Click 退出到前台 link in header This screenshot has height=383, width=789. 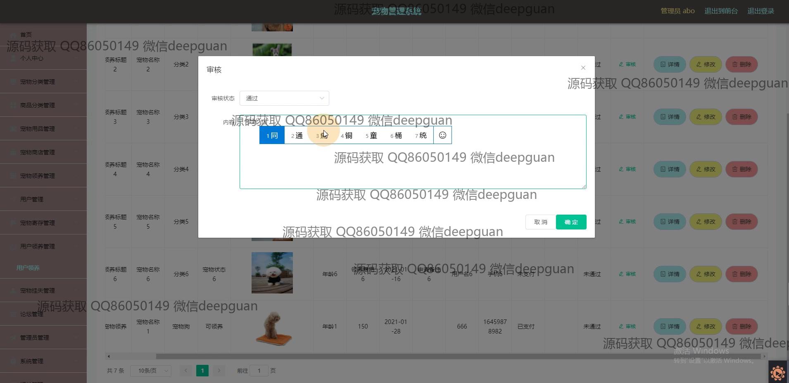pos(721,11)
